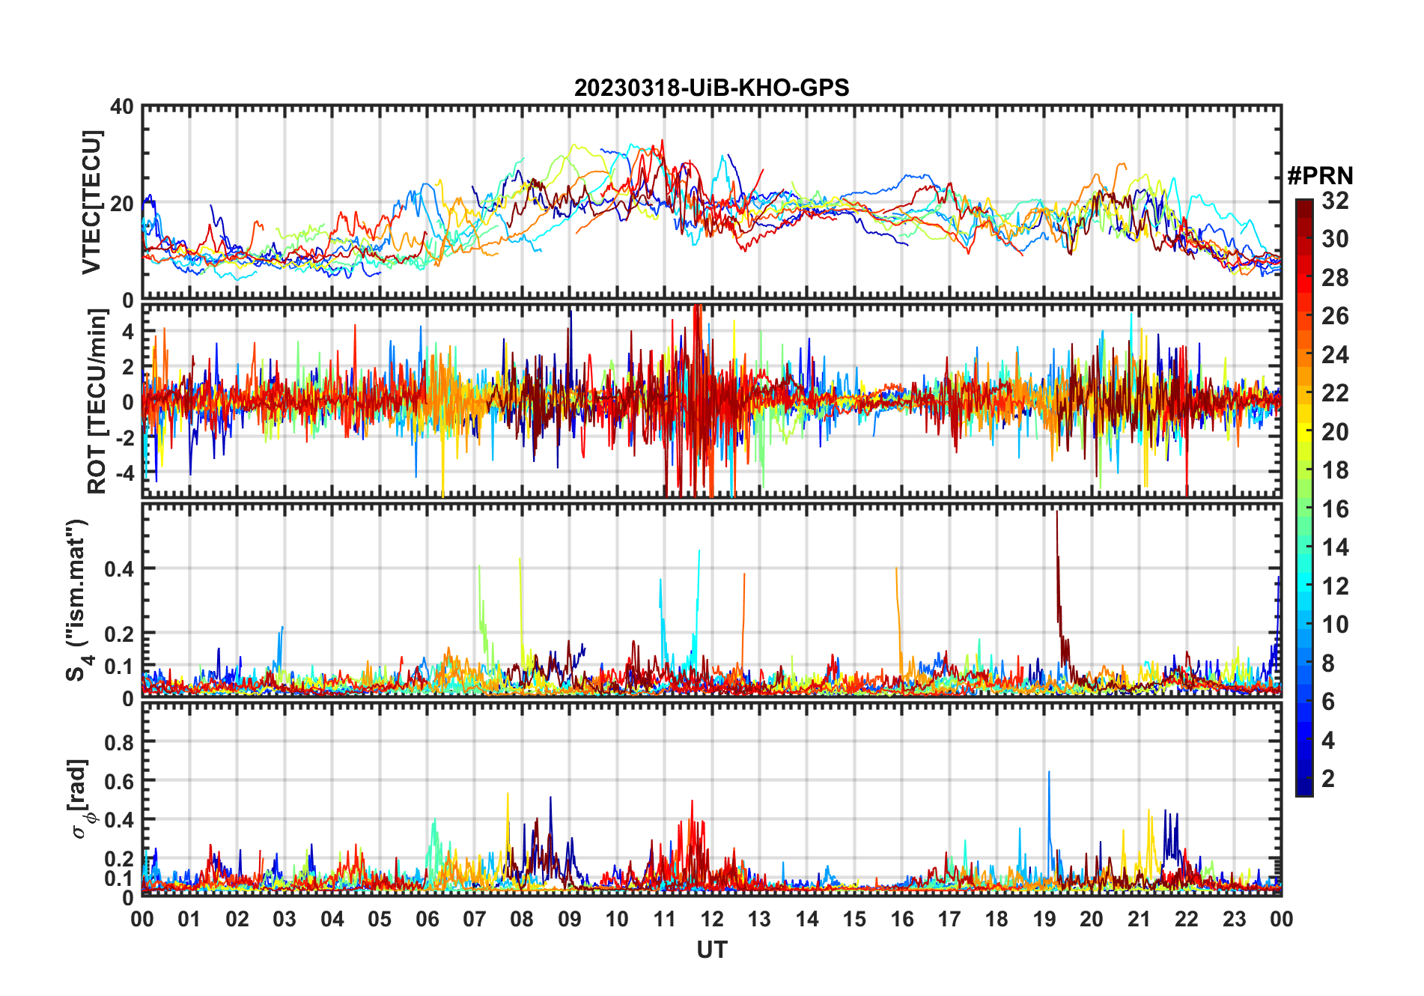Click the #PRN colorbar title
The width and height of the screenshot is (1424, 996).
[1320, 176]
